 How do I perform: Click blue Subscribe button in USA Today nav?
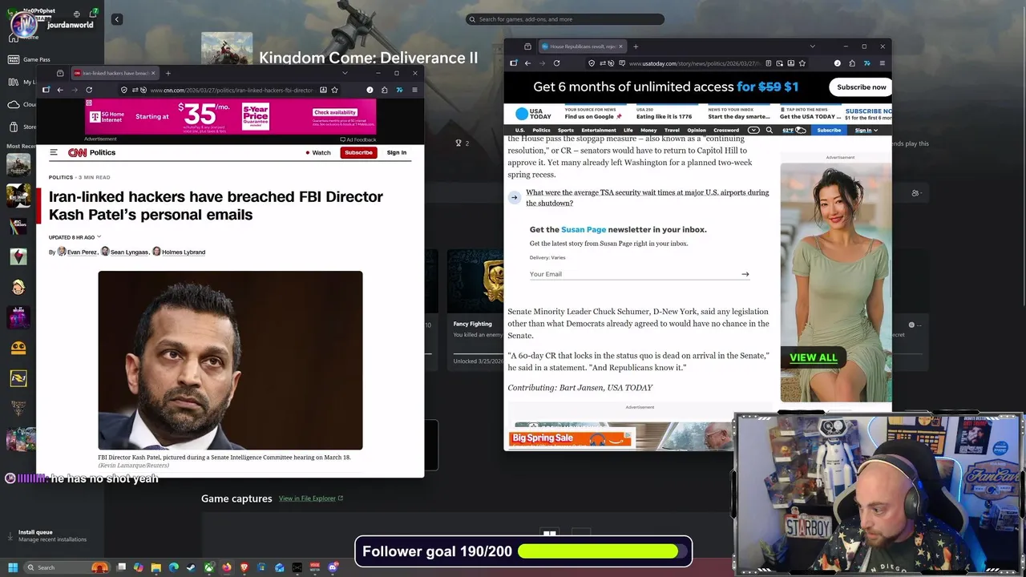pyautogui.click(x=829, y=130)
